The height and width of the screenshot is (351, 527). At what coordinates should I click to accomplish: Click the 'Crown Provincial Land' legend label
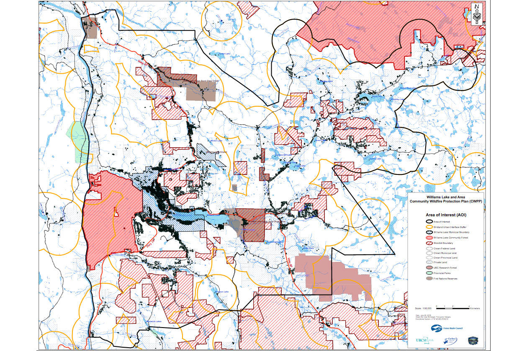[x=445, y=258]
